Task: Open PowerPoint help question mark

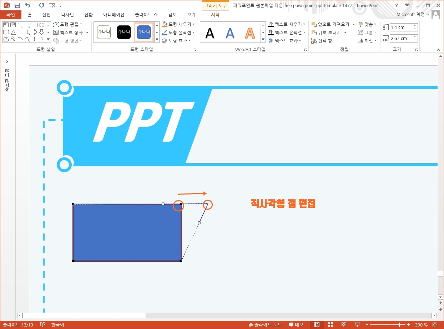Action: 397,5
